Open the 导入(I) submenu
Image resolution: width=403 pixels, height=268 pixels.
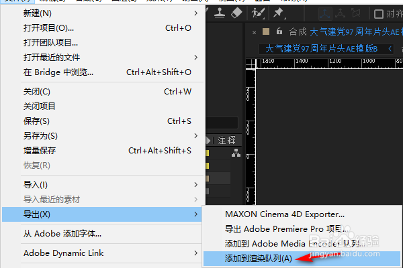coord(103,185)
